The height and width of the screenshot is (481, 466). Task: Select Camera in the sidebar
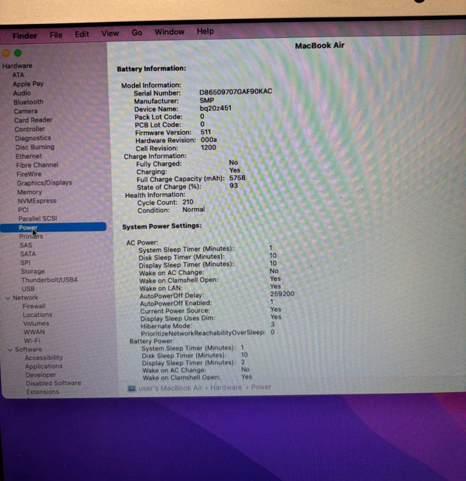pos(25,111)
